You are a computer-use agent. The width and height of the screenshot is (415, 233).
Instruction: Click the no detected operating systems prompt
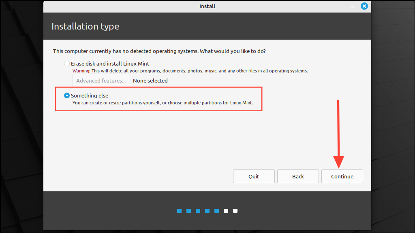click(x=159, y=51)
